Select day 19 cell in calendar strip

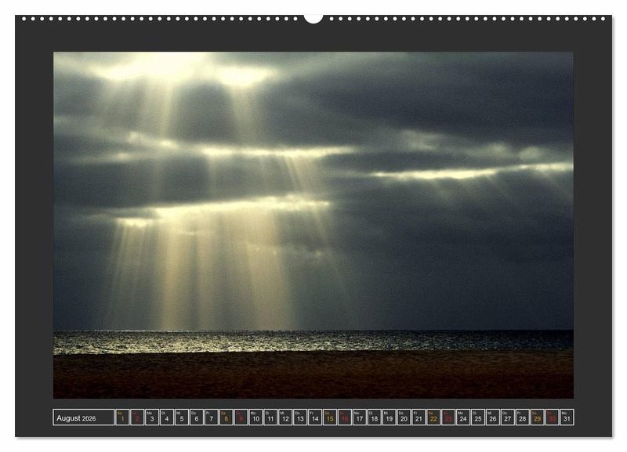coord(389,417)
